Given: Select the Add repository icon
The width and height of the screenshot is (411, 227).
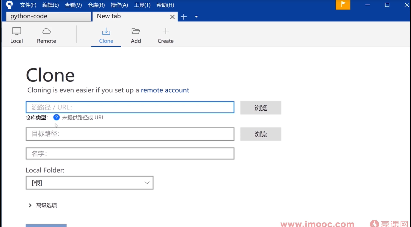Looking at the screenshot, I should tap(136, 35).
